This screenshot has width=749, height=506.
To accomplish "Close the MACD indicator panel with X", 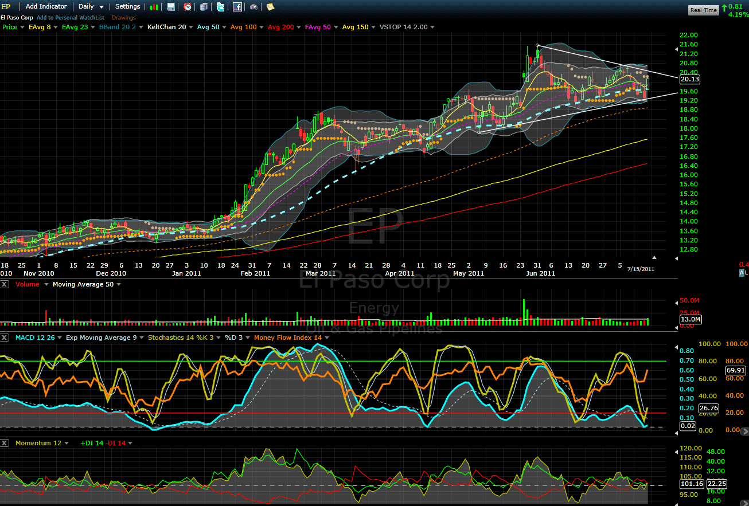I will (5, 338).
